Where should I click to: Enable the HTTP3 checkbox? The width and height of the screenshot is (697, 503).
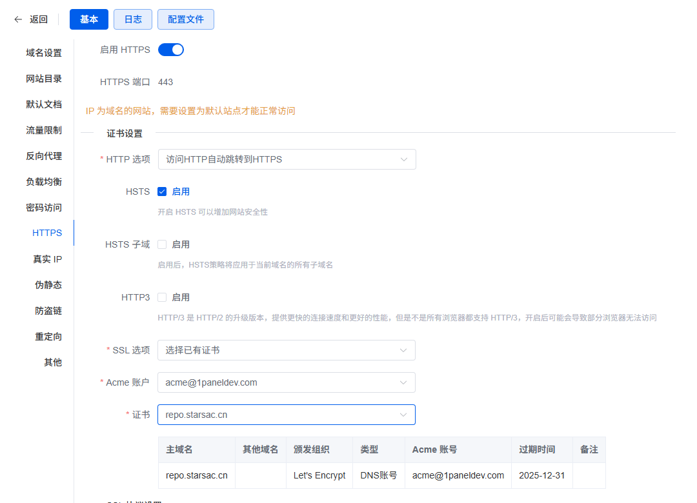click(x=162, y=297)
